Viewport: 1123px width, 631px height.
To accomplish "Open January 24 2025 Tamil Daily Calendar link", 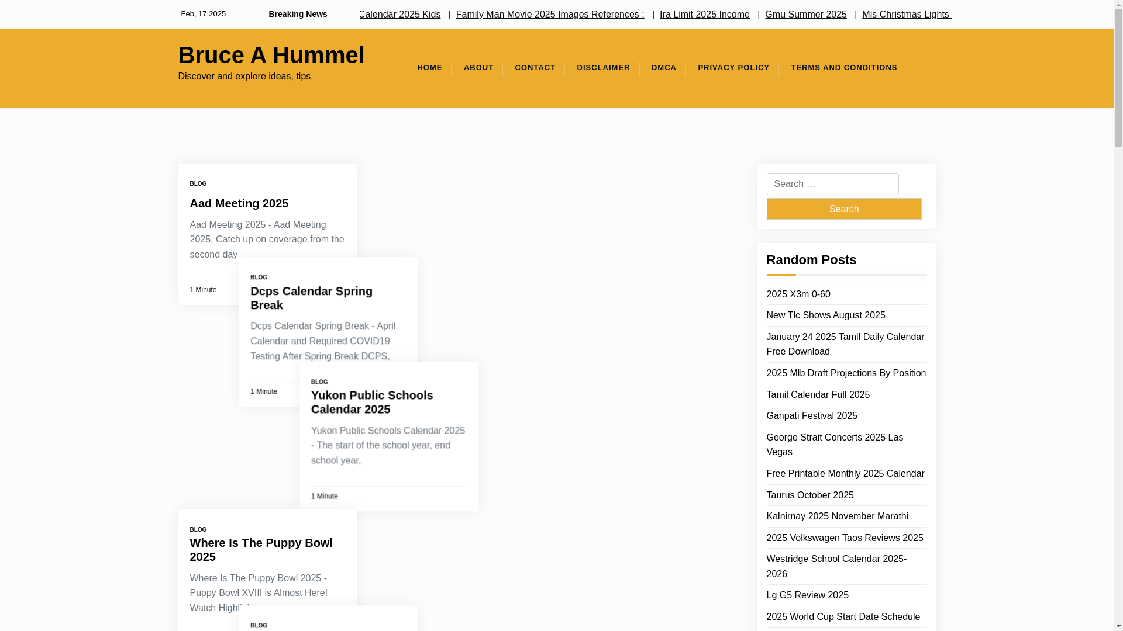I will (845, 344).
